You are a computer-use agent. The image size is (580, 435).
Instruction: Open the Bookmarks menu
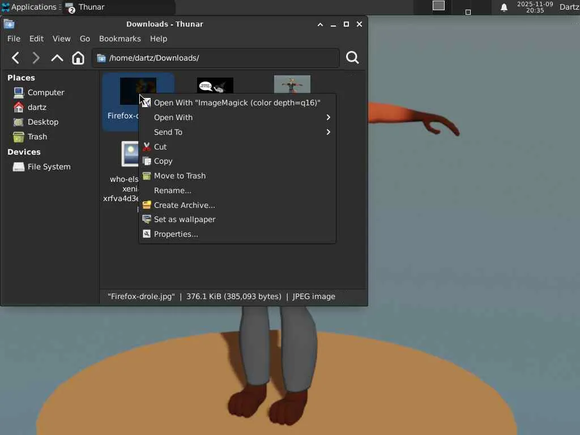point(120,39)
